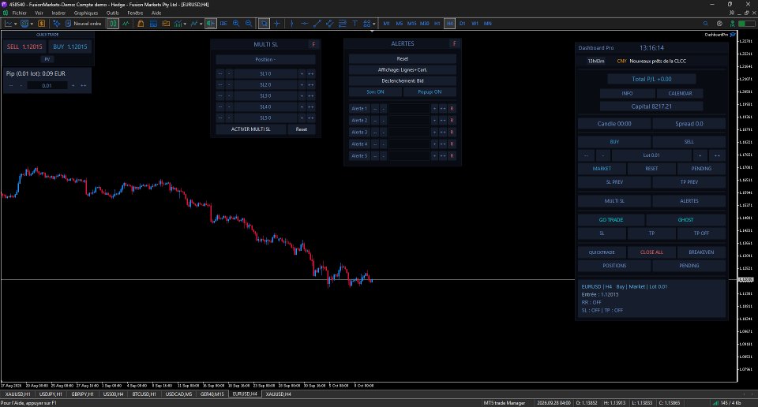Image resolution: width=758 pixels, height=407 pixels.
Task: Click the SELL 1.12015 quick trade button
Action: point(24,47)
